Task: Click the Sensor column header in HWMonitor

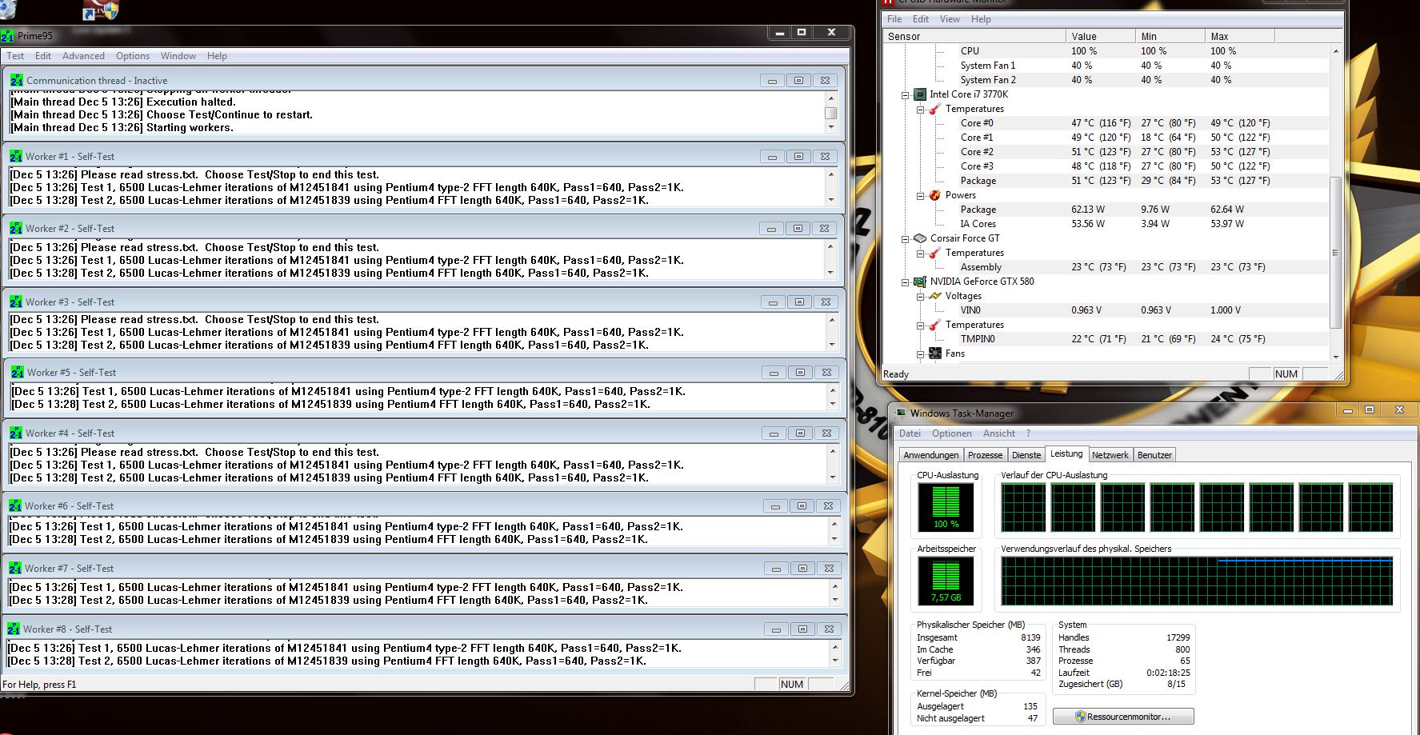Action: click(974, 36)
